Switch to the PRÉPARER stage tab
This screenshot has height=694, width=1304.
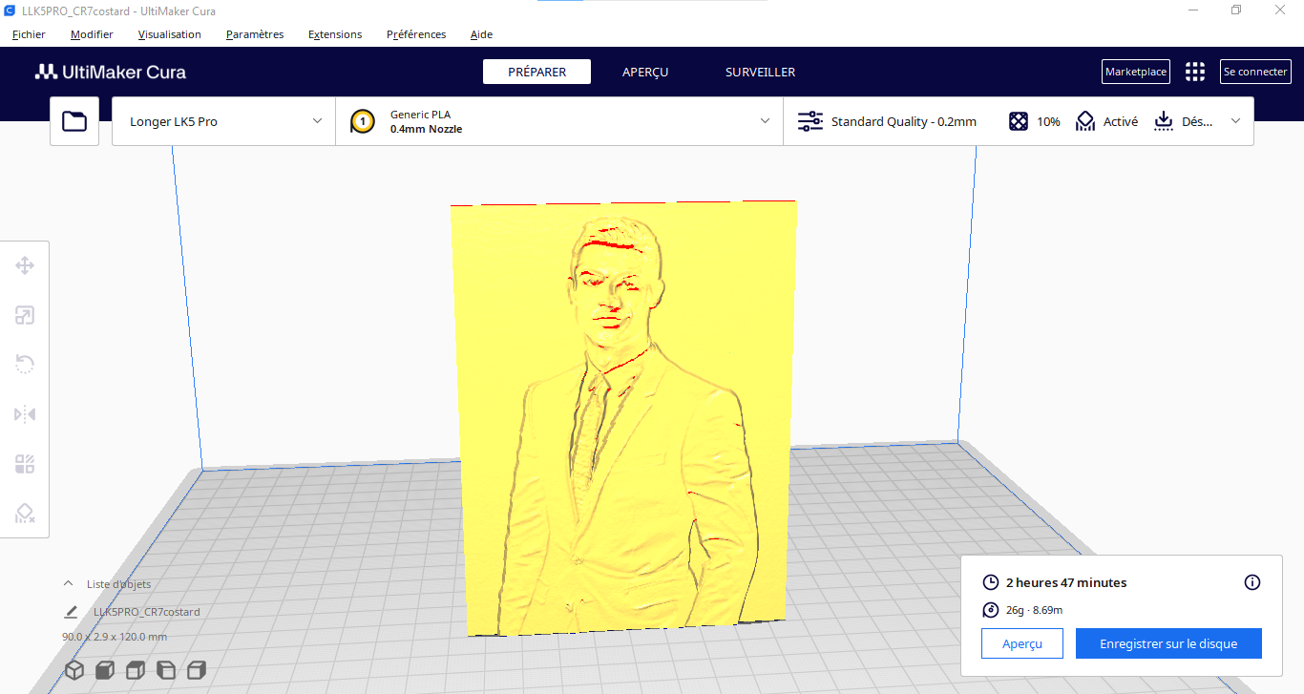click(x=536, y=72)
